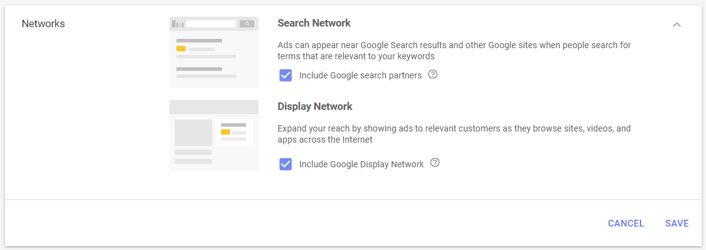706x250 pixels.
Task: Click yellow ad marker in Display Network illustration
Action: click(226, 131)
